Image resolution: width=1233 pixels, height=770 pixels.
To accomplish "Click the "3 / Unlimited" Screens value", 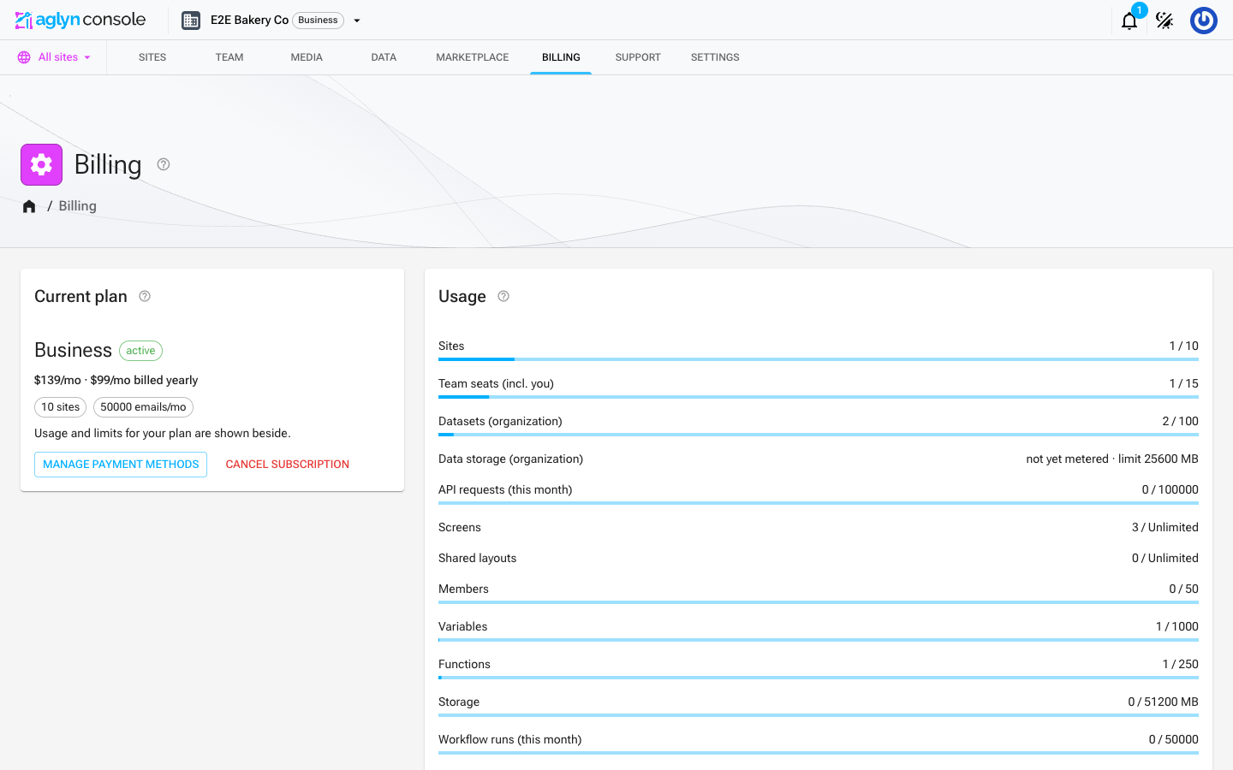I will 1165,527.
